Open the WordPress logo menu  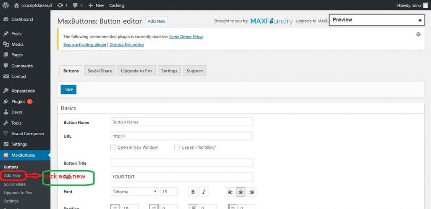tap(5, 5)
